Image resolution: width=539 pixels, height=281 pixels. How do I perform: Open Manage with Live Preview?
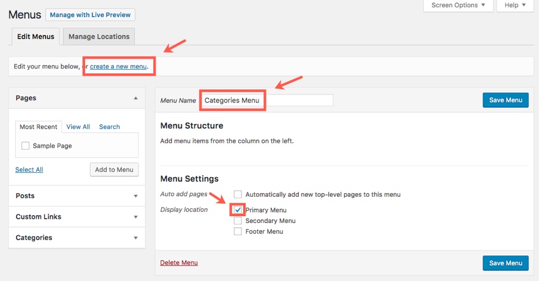[90, 15]
